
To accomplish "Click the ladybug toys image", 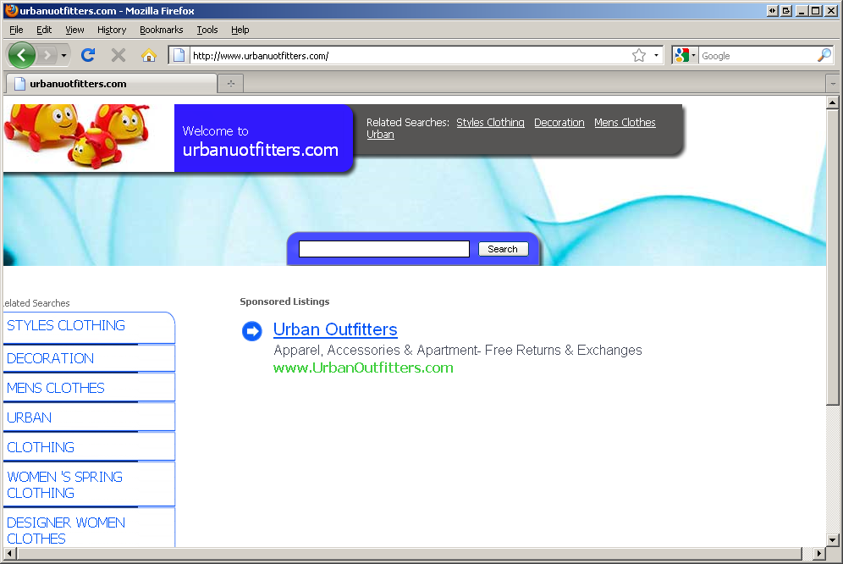I will coord(77,136).
